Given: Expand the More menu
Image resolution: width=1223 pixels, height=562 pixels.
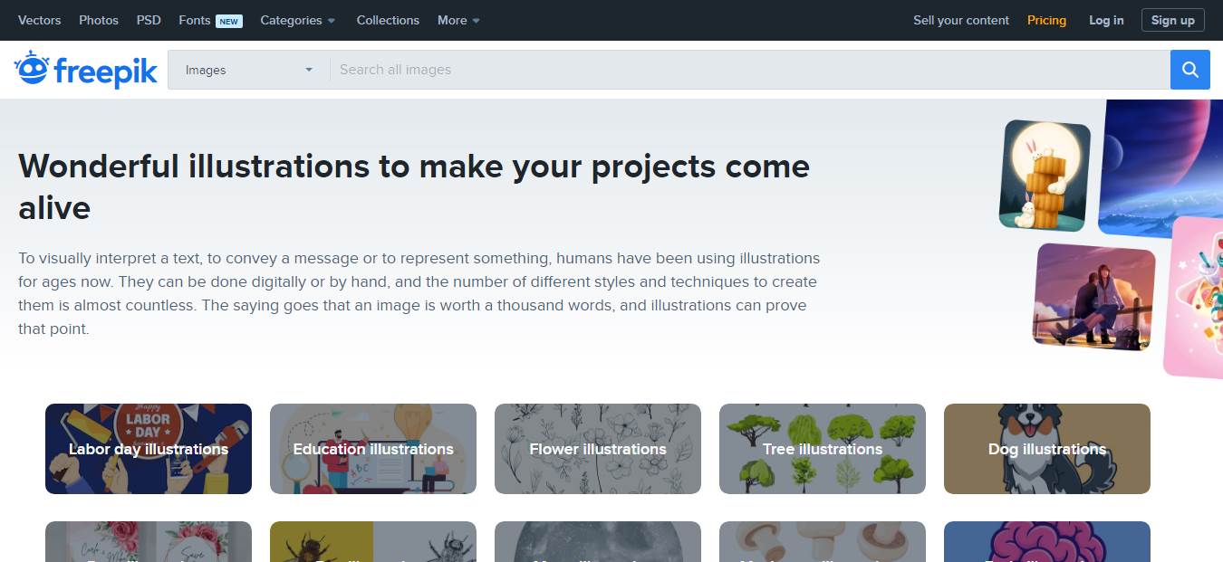Looking at the screenshot, I should pos(458,20).
